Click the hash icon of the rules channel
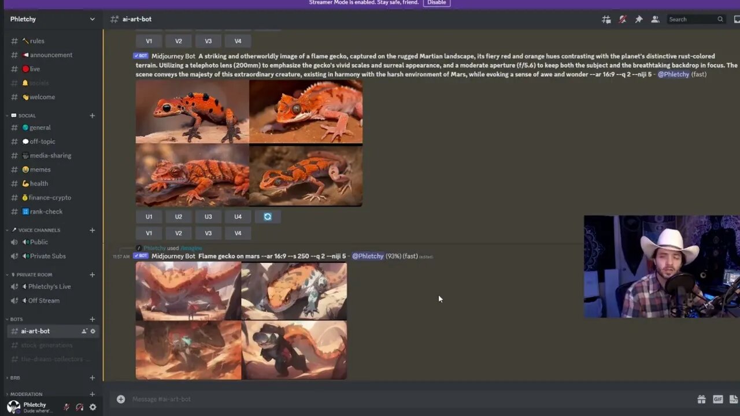 point(14,41)
